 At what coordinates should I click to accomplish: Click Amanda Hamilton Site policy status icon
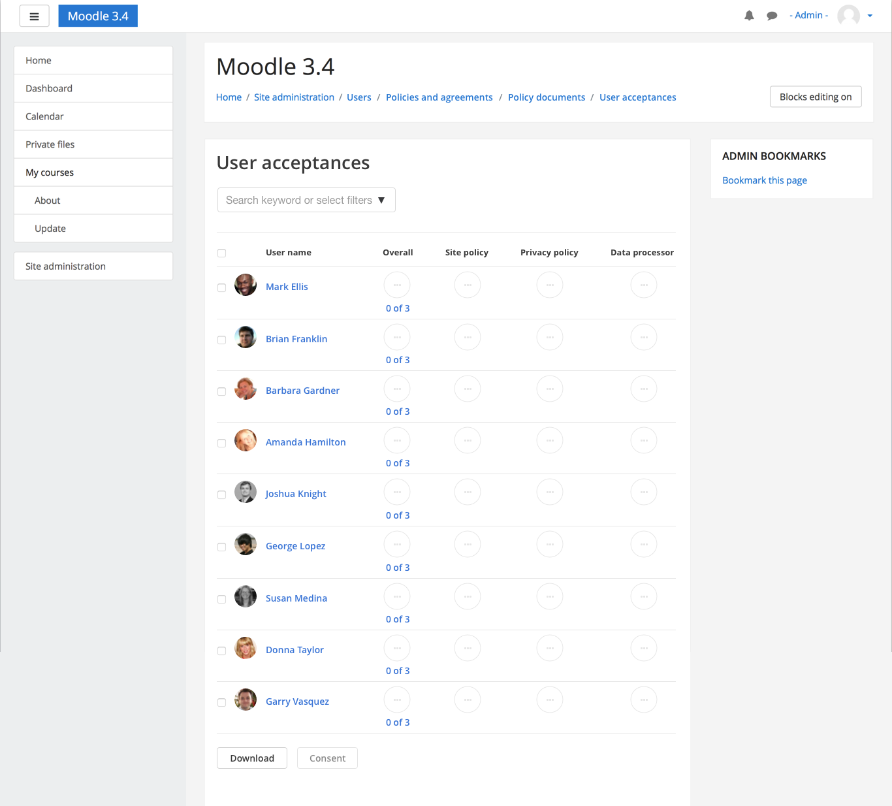pyautogui.click(x=468, y=440)
